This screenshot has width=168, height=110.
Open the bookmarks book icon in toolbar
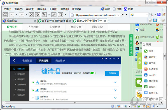(5, 15)
